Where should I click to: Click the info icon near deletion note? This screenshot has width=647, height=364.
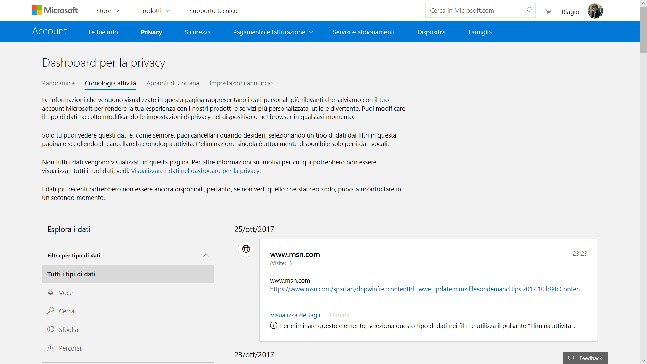coord(274,326)
